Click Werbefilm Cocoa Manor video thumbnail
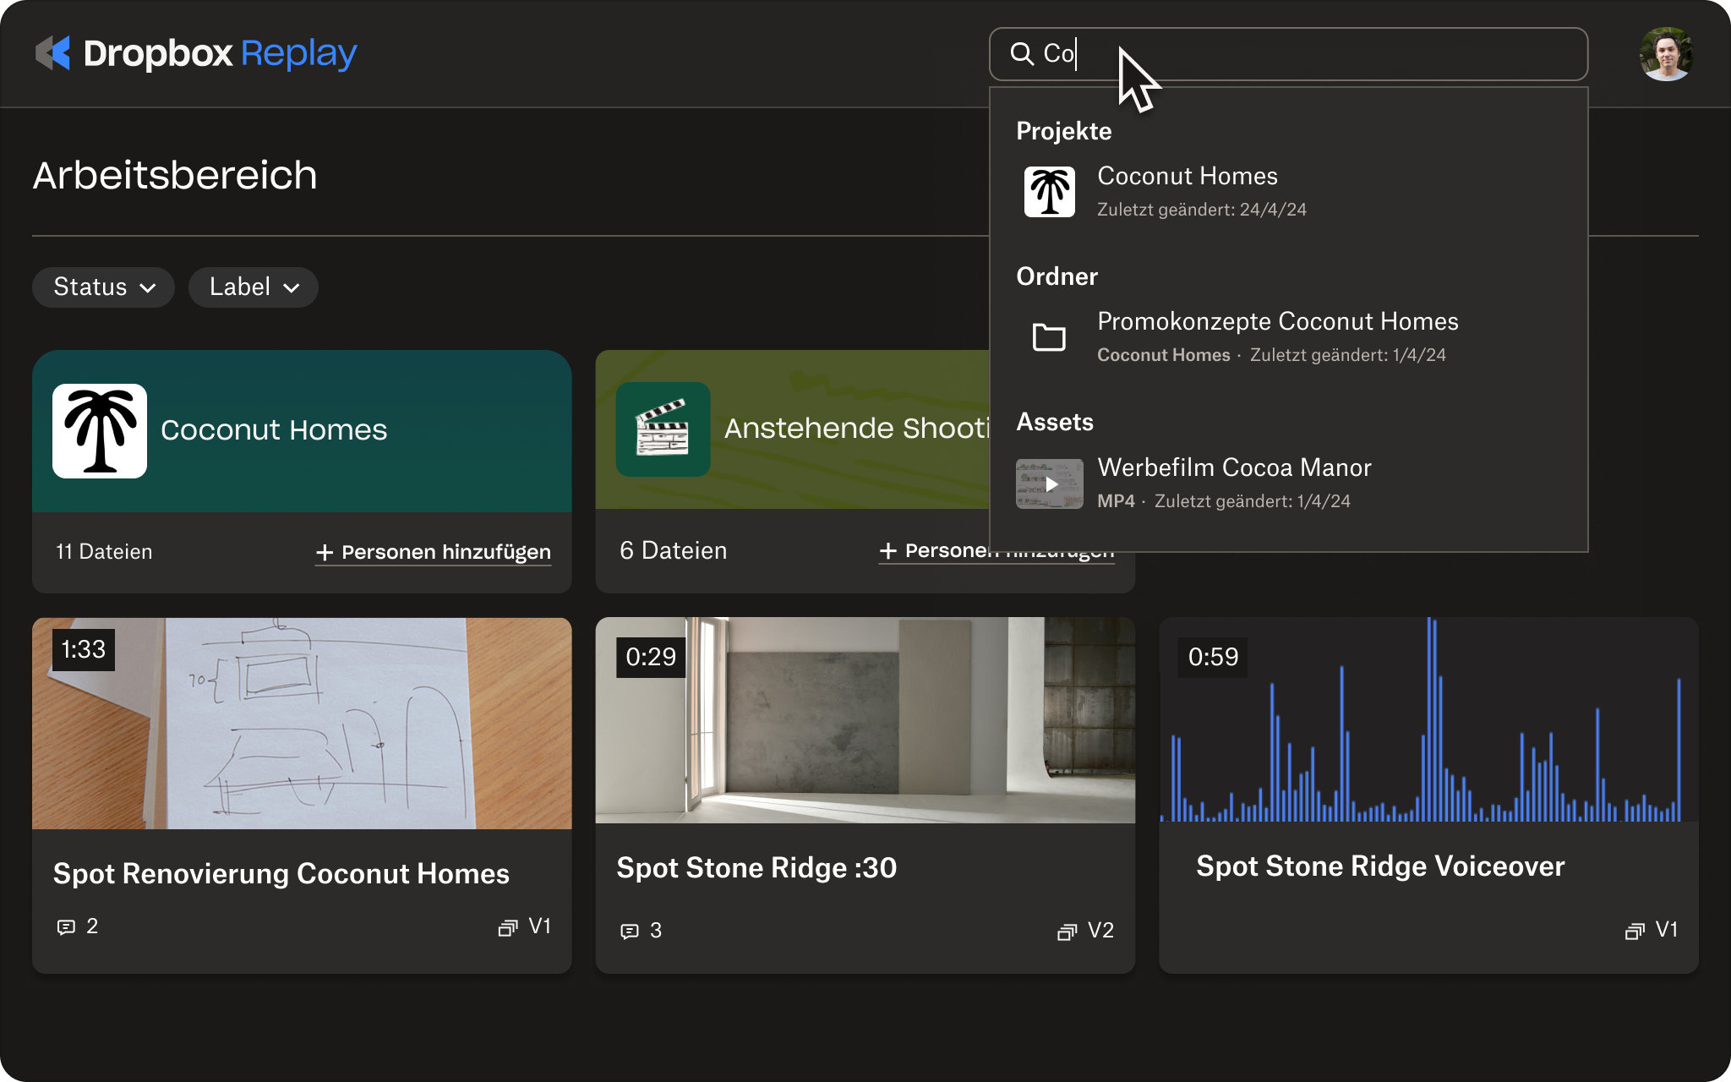This screenshot has height=1082, width=1731. coord(1049,484)
